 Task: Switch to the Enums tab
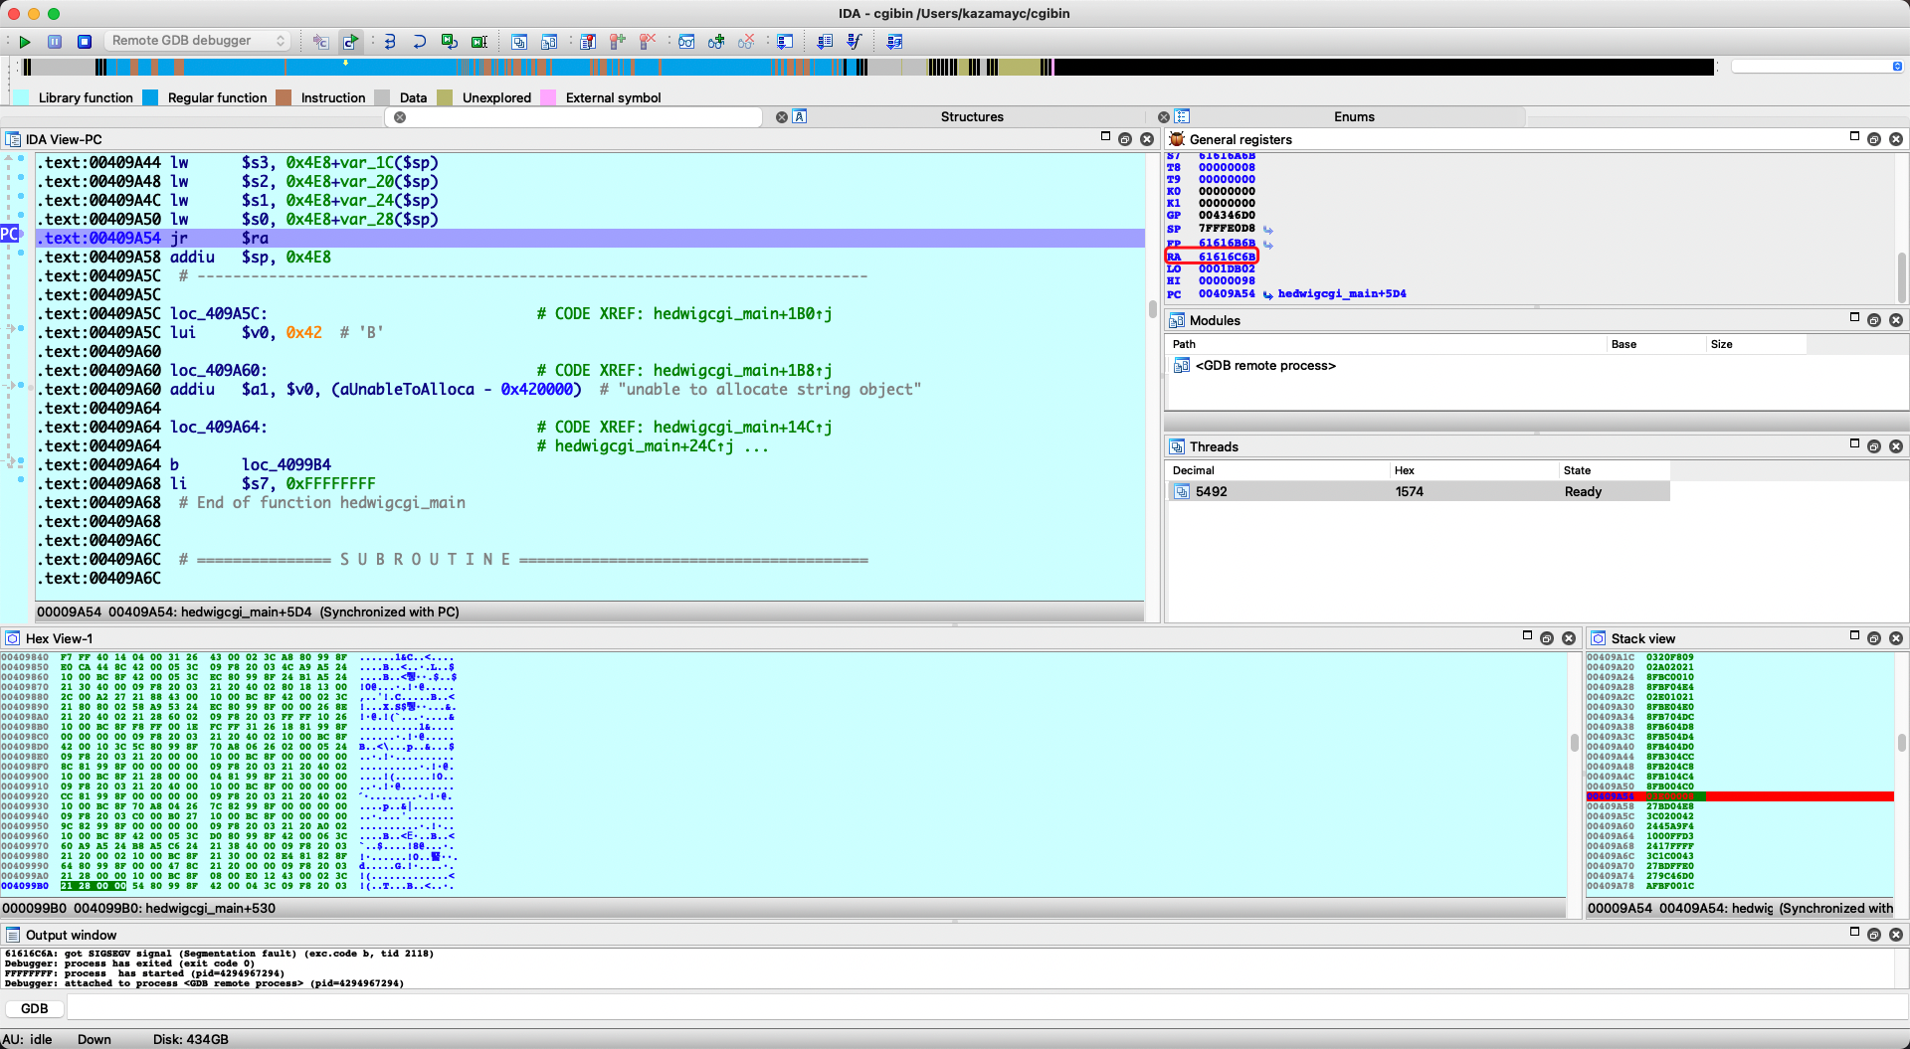click(x=1354, y=116)
